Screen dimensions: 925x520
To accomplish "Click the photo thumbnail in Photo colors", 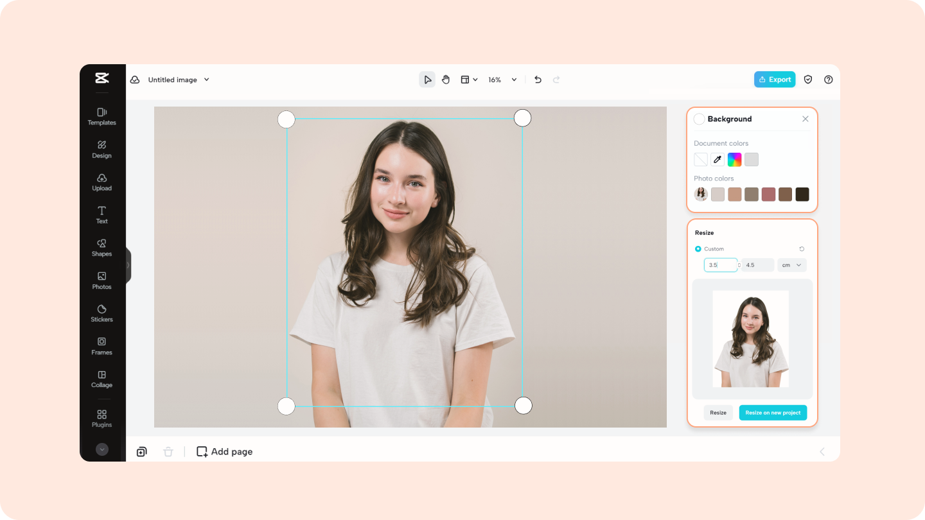I will pyautogui.click(x=701, y=195).
